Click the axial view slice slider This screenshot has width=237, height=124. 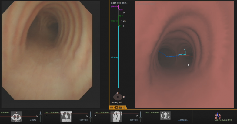tap(40, 116)
